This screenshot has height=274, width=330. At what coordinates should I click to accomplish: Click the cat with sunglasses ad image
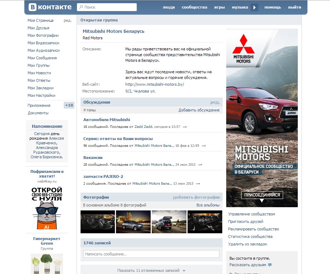pos(47,208)
